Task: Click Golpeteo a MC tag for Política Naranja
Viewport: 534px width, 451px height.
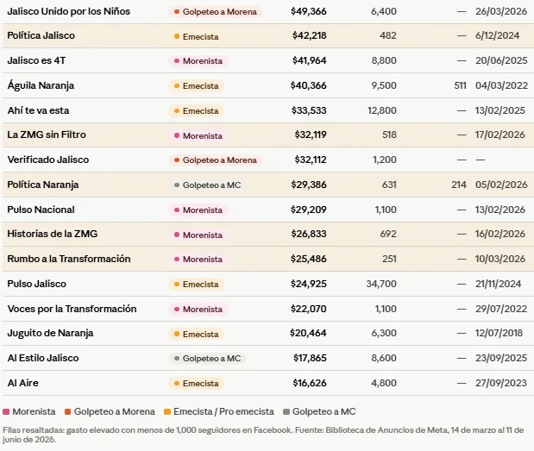Action: (207, 185)
